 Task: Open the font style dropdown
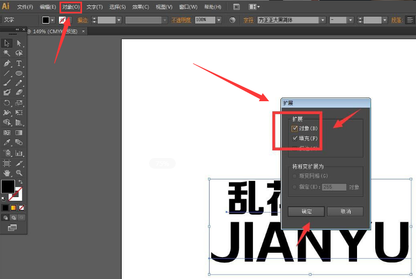tap(351, 20)
